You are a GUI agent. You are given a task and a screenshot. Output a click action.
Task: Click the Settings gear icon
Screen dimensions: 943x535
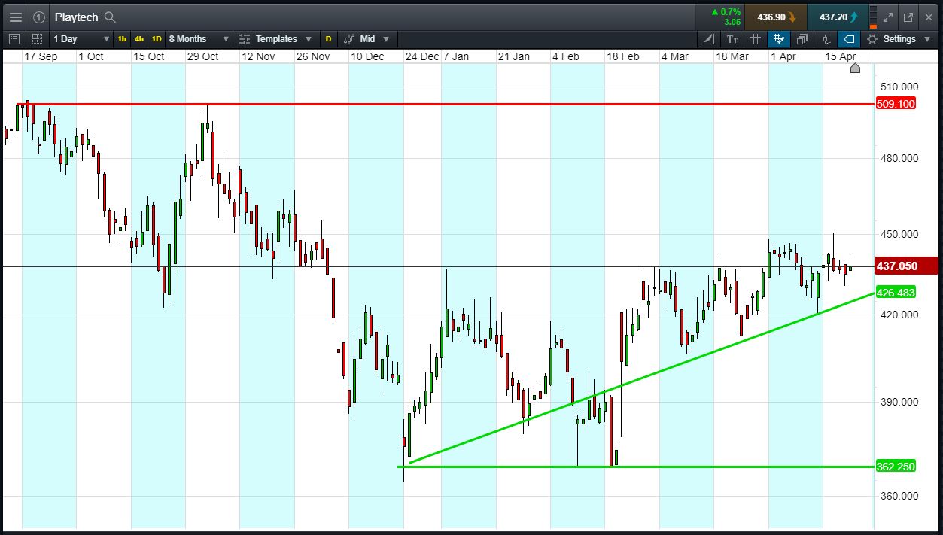(872, 39)
